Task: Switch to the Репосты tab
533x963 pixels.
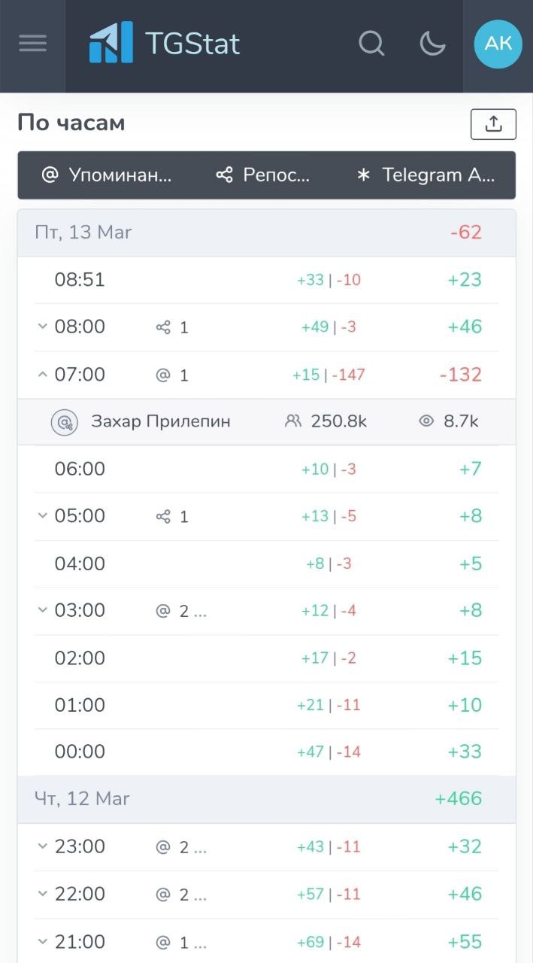Action: (x=263, y=175)
